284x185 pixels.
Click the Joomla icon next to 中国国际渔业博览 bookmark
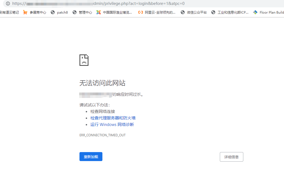click(x=98, y=12)
